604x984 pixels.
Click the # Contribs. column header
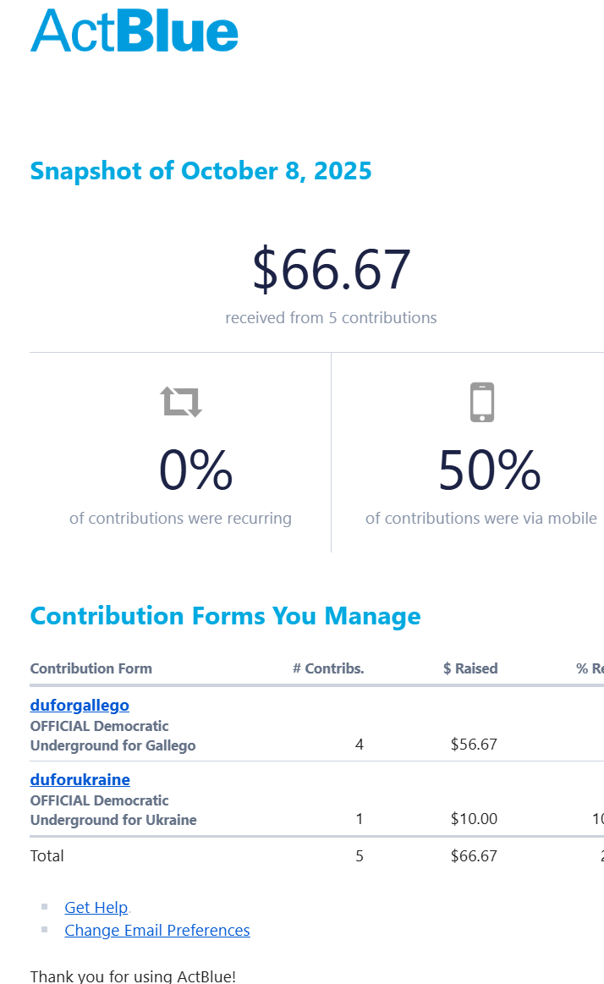tap(328, 668)
